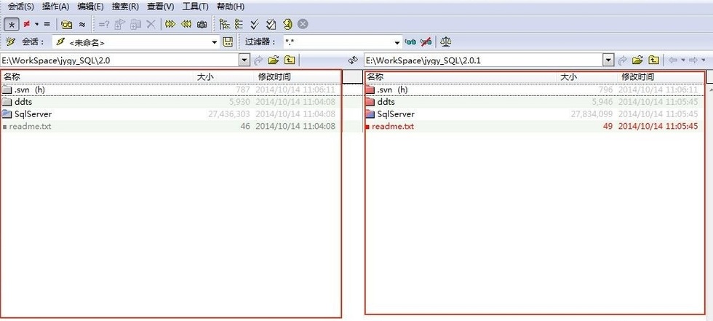Open the 工具(T) menu
Viewport: 713px width, 321px height.
click(x=196, y=7)
